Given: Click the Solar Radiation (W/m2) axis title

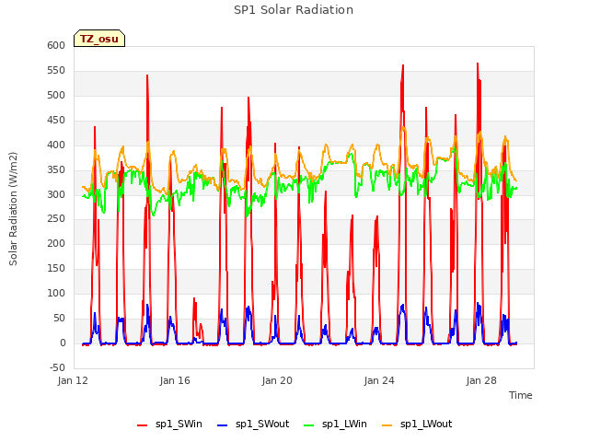Looking at the screenshot, I should click(x=13, y=209).
